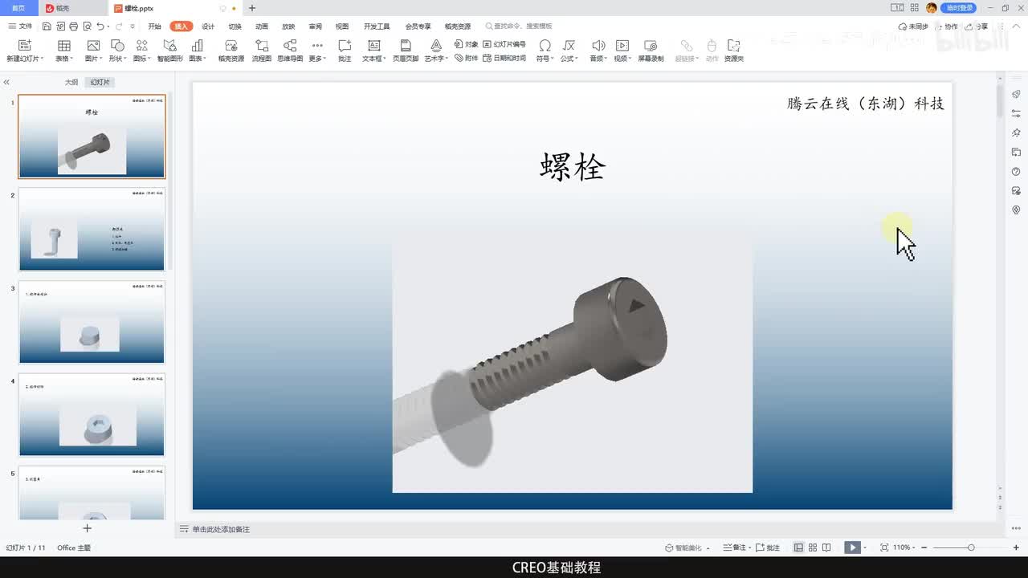Open the undo history dropdown arrow
This screenshot has height=578, width=1028.
(108, 26)
